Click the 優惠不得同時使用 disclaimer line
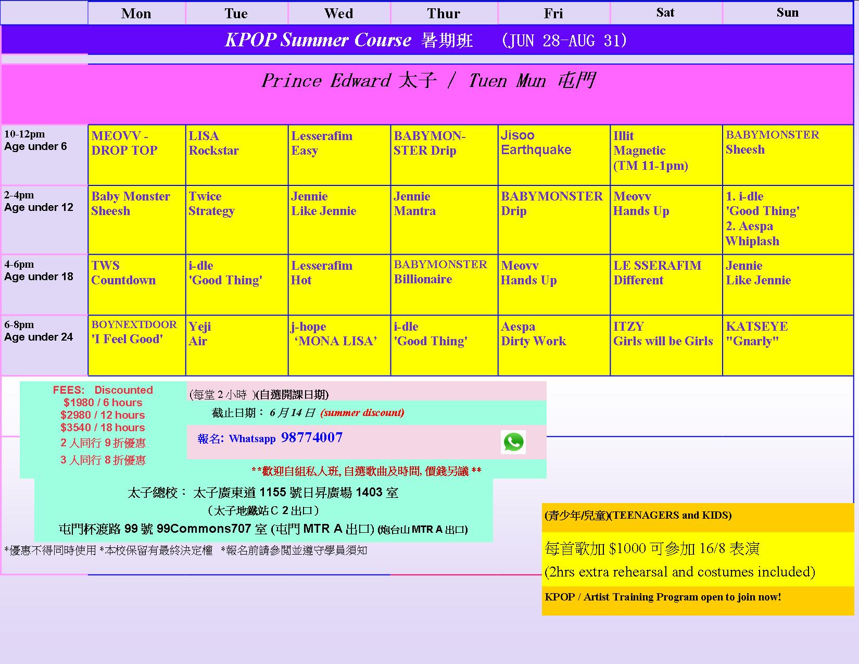The width and height of the screenshot is (859, 664). click(x=186, y=550)
